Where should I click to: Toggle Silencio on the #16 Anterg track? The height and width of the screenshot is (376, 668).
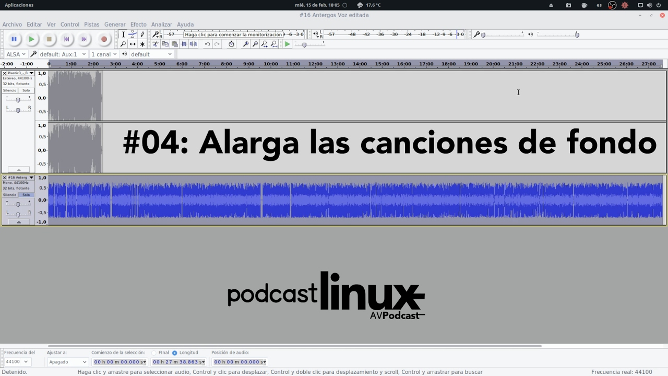[x=10, y=195]
